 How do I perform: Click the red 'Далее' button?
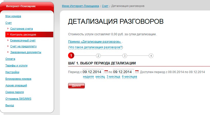(76, 86)
